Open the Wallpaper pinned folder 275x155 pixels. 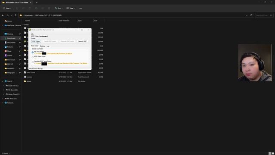click(9, 73)
